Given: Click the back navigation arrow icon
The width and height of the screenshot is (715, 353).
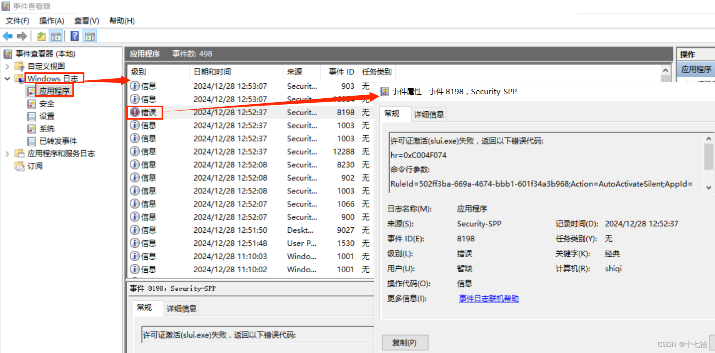Looking at the screenshot, I should (7, 35).
